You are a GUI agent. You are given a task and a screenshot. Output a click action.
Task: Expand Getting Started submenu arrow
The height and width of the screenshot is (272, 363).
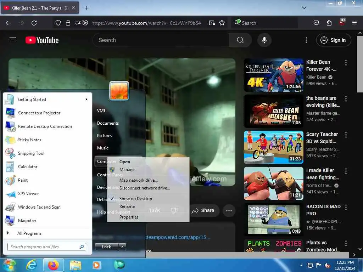tap(86, 100)
